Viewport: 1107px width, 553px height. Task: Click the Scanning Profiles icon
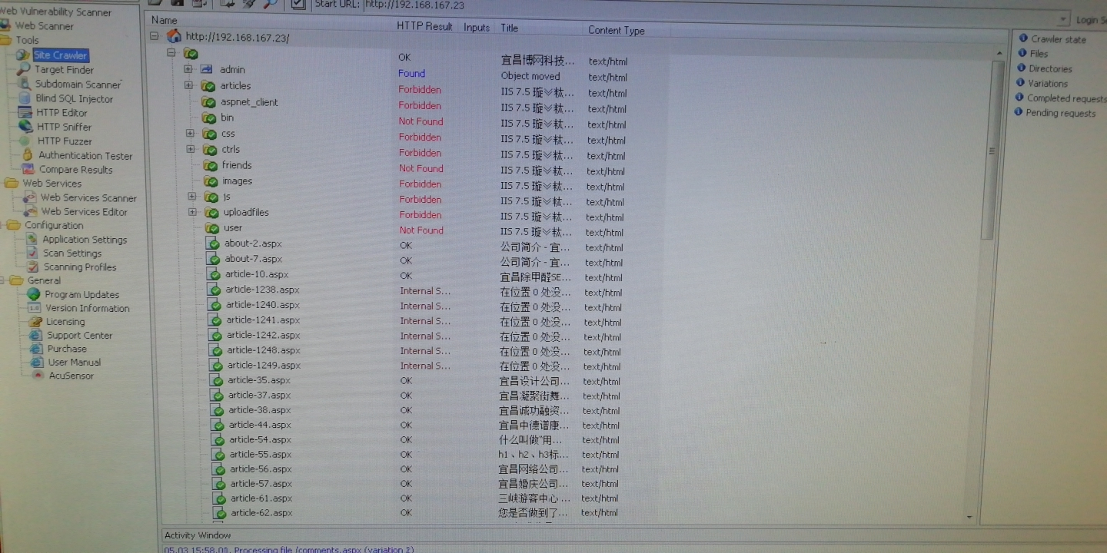tap(32, 267)
